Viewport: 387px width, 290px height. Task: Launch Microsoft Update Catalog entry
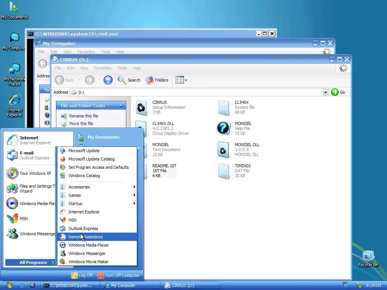[97, 159]
